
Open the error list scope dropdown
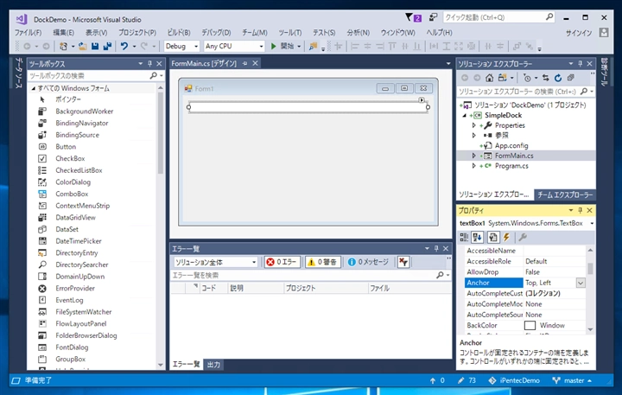coord(254,262)
